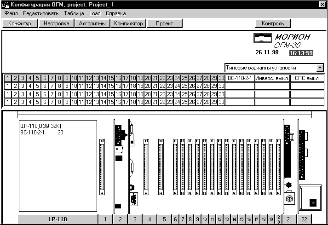Toggle channel 1 in the shaded first row

8,78
